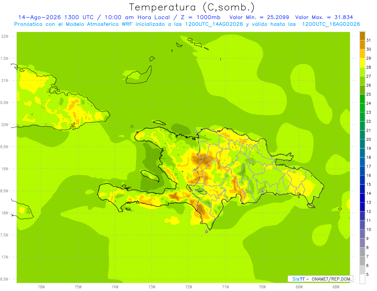Pick the white legend swatch below 5
Image resolution: width=377 pixels, height=291 pixels.
point(362,279)
